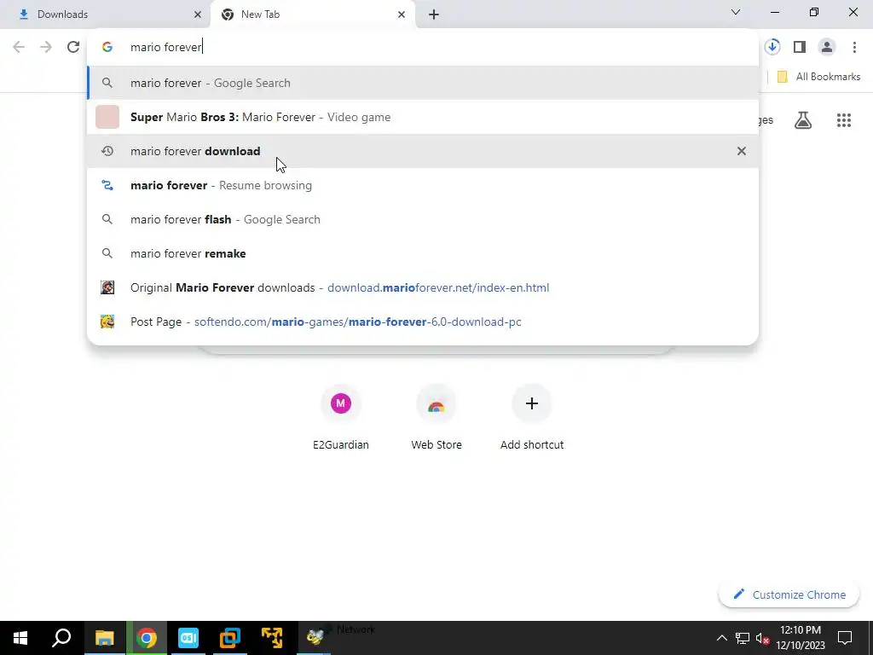The width and height of the screenshot is (873, 655).
Task: Remove the 'mario forever download' suggestion
Action: click(742, 151)
